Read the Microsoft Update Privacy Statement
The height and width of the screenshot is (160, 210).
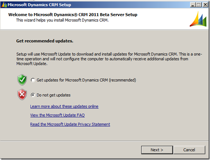(70, 124)
